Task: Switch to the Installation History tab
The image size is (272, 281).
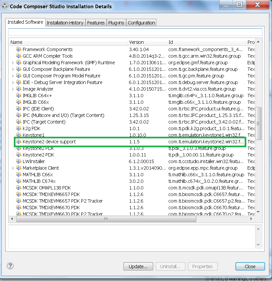Action: [x=65, y=23]
